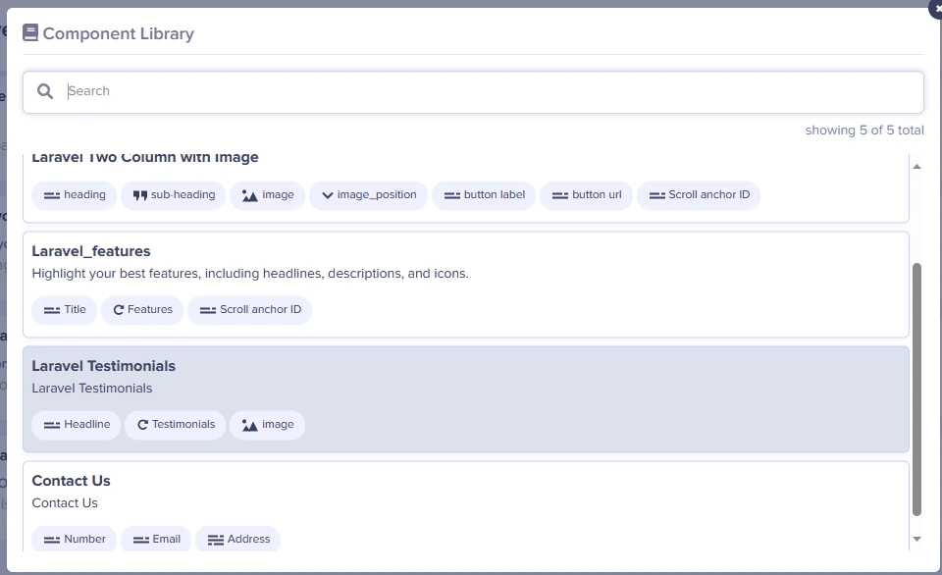The image size is (942, 575).
Task: Click the 'showing 5 of 5 total' text
Action: click(864, 131)
